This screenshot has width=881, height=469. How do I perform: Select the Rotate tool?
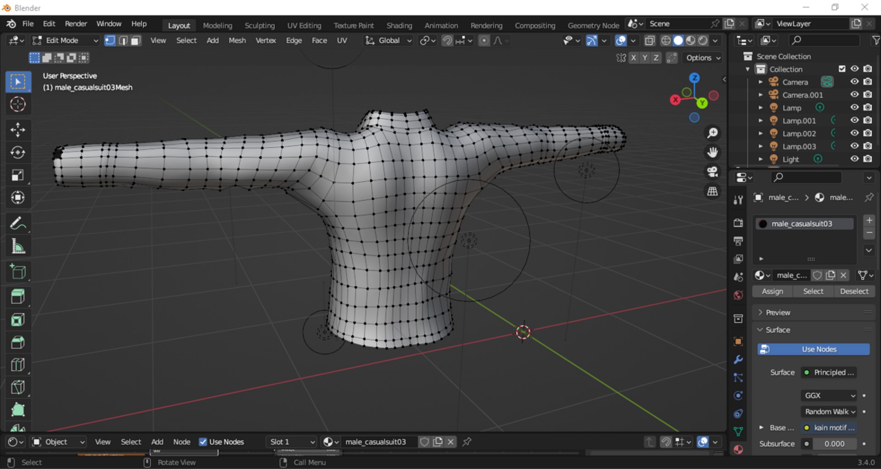(x=18, y=153)
